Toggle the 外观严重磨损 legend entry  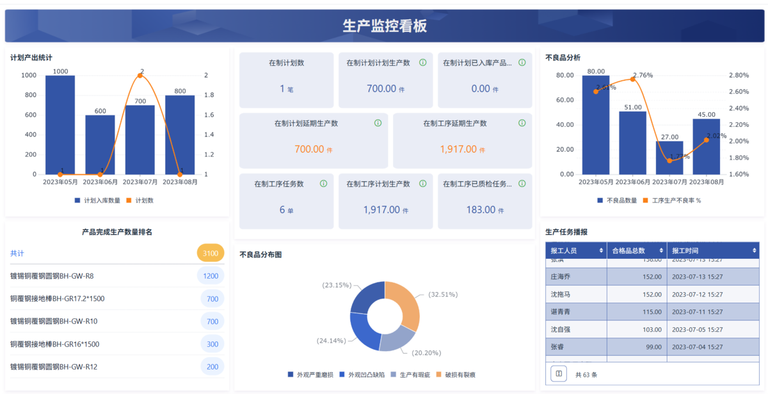tap(310, 375)
